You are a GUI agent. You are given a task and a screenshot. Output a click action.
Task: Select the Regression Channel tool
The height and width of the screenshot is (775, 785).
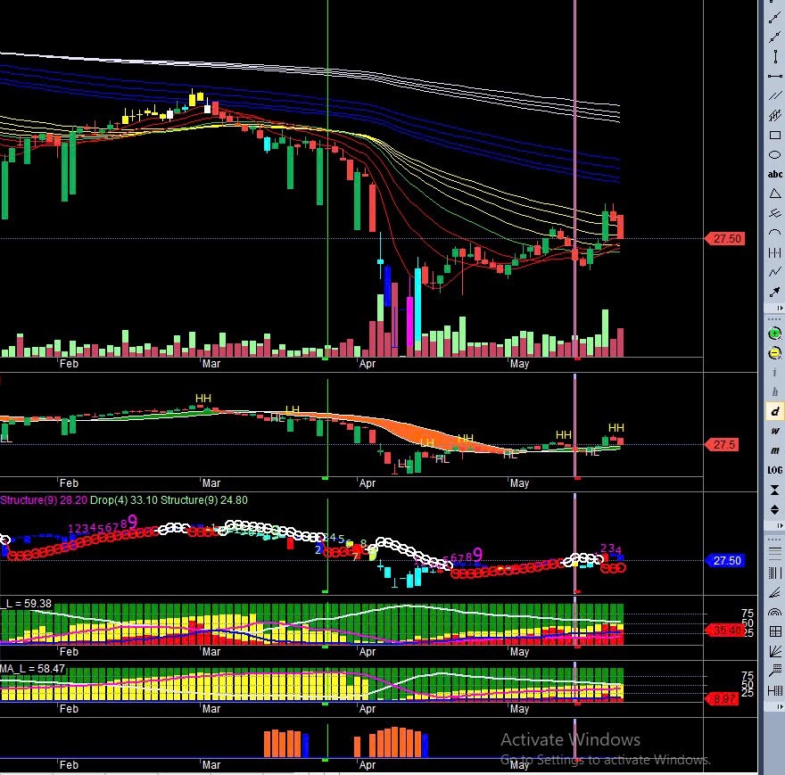(774, 116)
